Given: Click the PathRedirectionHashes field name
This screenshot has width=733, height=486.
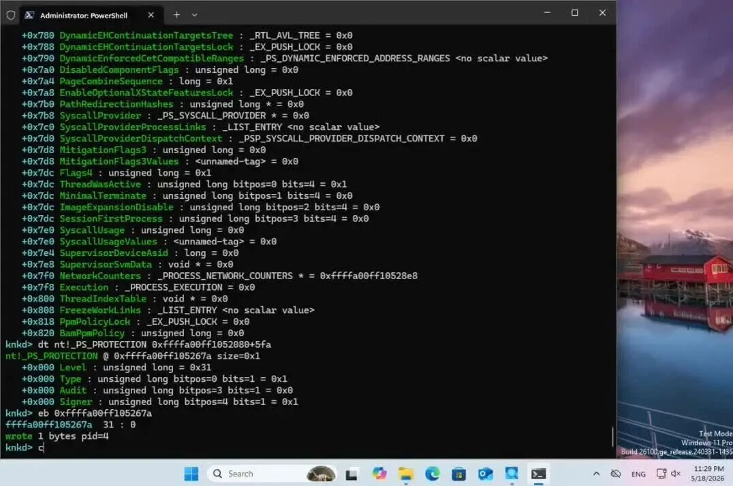Looking at the screenshot, I should click(116, 104).
